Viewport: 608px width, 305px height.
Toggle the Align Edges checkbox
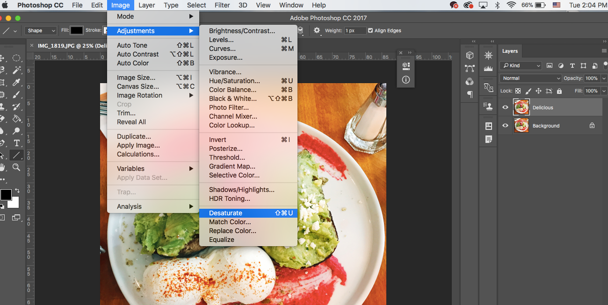point(370,30)
